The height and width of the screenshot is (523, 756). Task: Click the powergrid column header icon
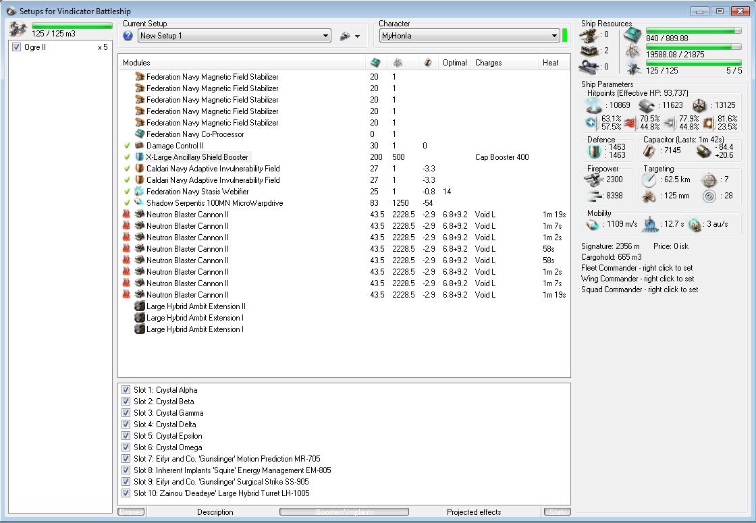(x=398, y=63)
